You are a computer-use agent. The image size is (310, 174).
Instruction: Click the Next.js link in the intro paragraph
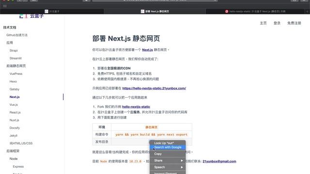[147, 50]
